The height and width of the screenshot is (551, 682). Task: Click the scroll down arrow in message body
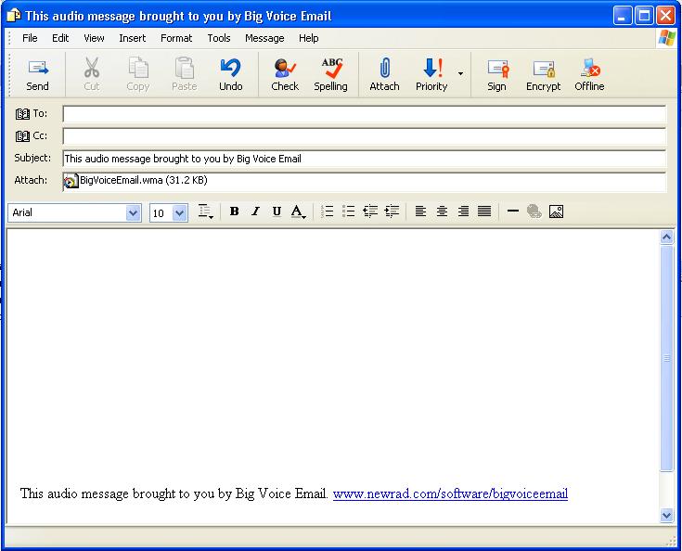[666, 516]
